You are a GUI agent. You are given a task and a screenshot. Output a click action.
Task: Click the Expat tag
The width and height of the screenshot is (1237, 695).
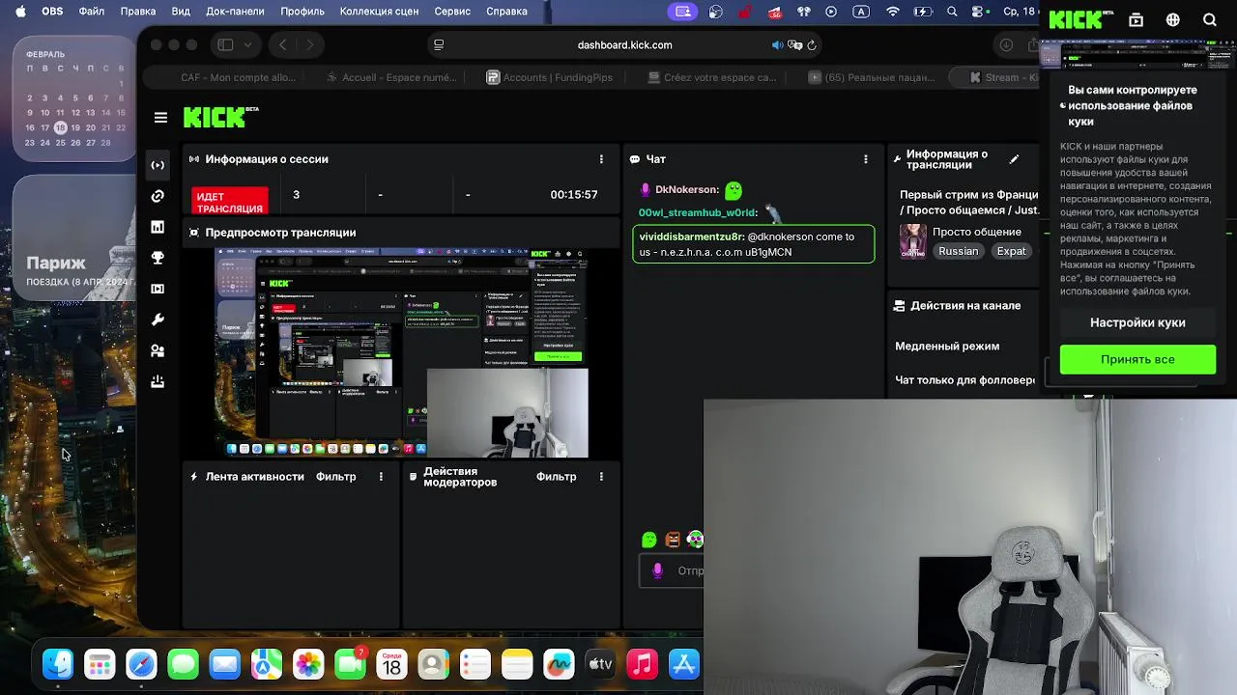1012,251
